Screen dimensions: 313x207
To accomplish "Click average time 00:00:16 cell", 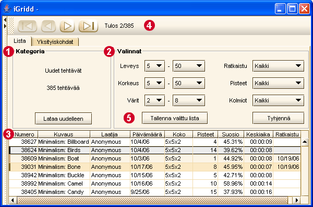I will coord(259,192).
